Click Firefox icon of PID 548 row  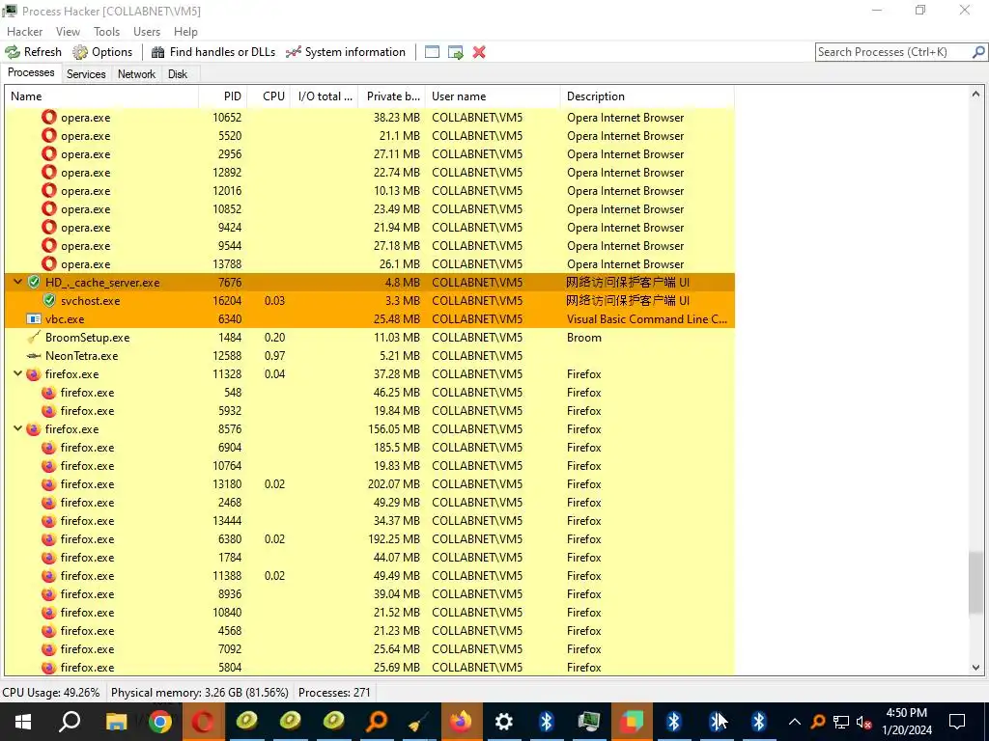[49, 393]
